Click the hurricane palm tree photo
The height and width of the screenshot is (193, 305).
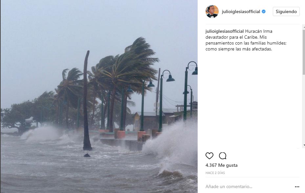point(99,96)
